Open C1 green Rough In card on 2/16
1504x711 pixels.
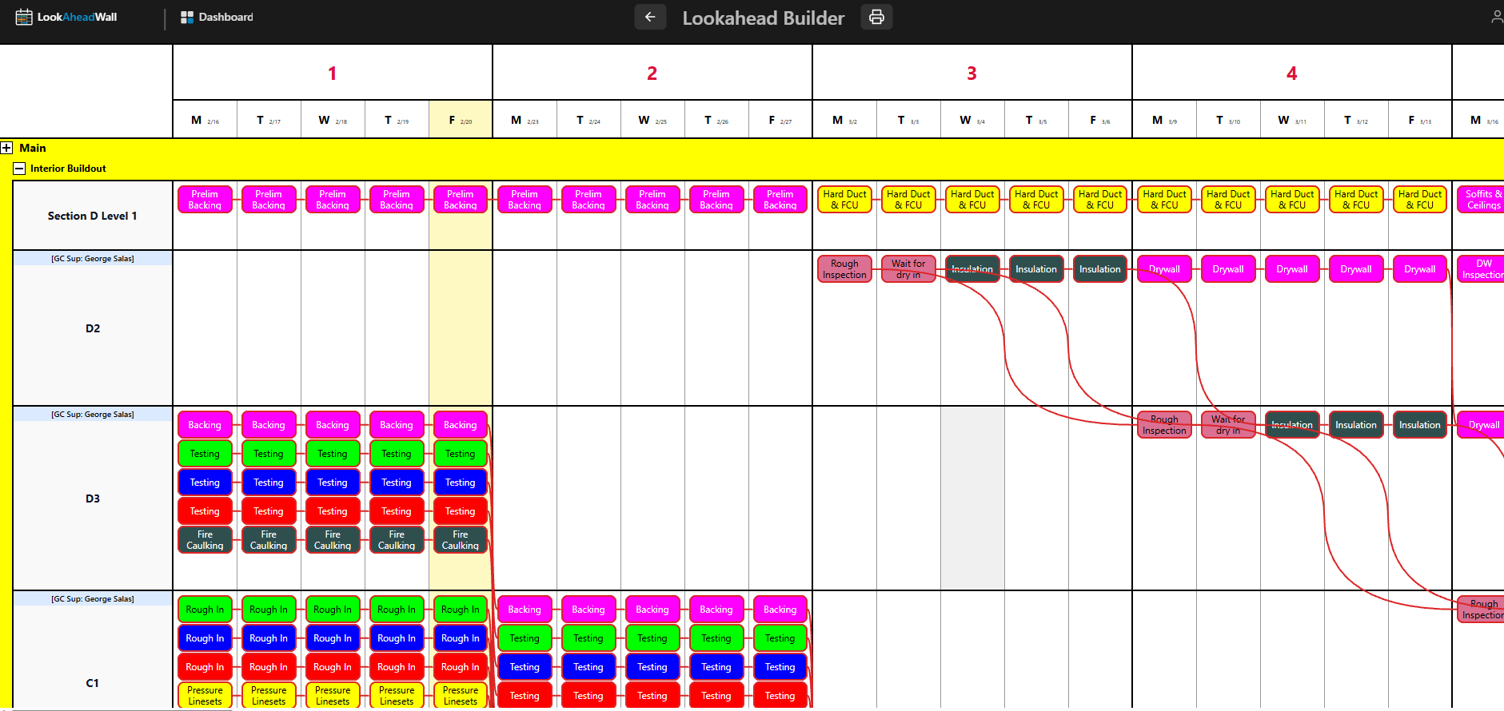pos(205,610)
